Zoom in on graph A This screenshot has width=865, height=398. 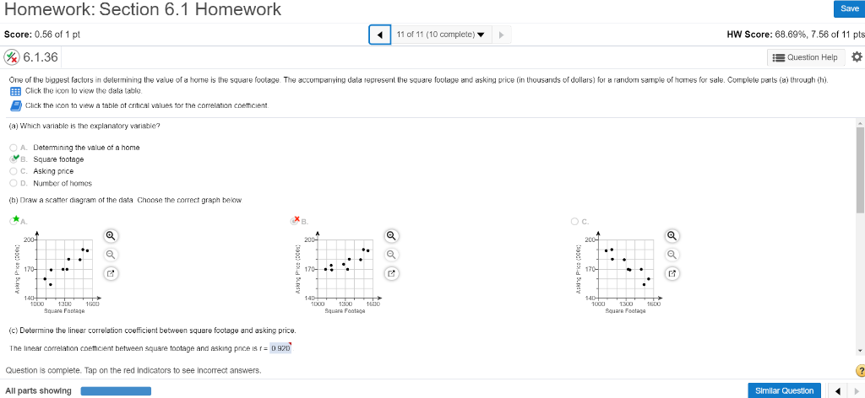tap(111, 235)
